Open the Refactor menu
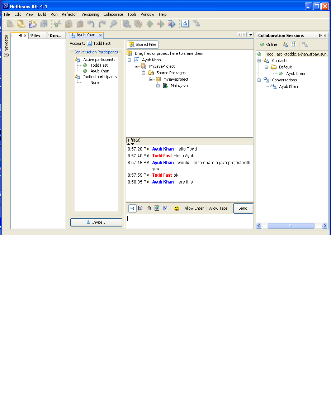This screenshot has height=415, width=331. (x=69, y=14)
